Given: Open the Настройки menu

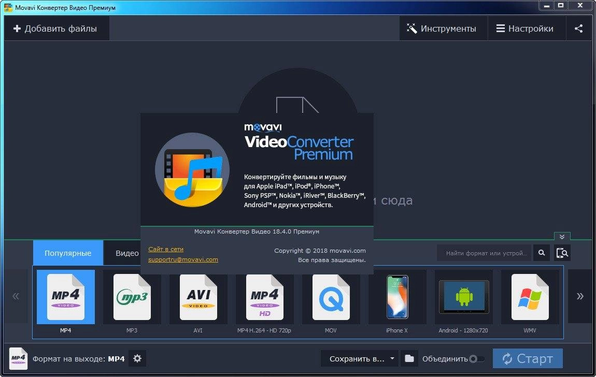Looking at the screenshot, I should click(527, 28).
